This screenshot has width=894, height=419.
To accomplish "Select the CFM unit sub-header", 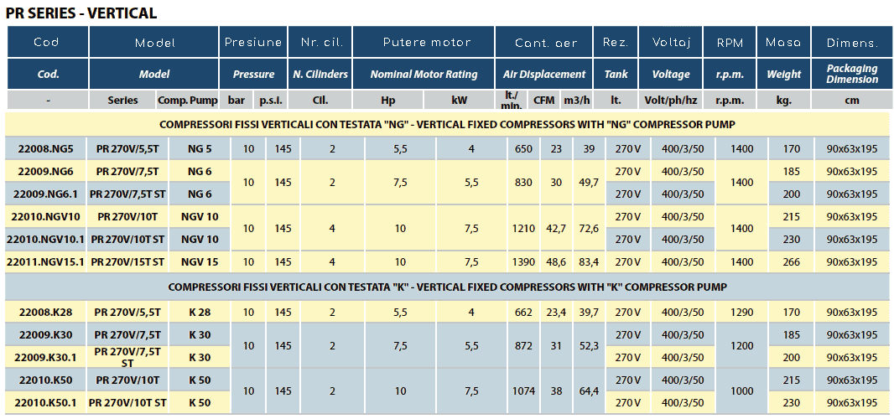I will (544, 100).
